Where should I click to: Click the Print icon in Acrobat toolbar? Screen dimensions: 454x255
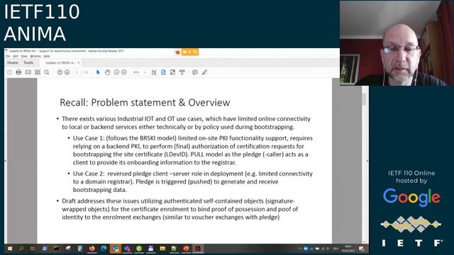pos(18,72)
